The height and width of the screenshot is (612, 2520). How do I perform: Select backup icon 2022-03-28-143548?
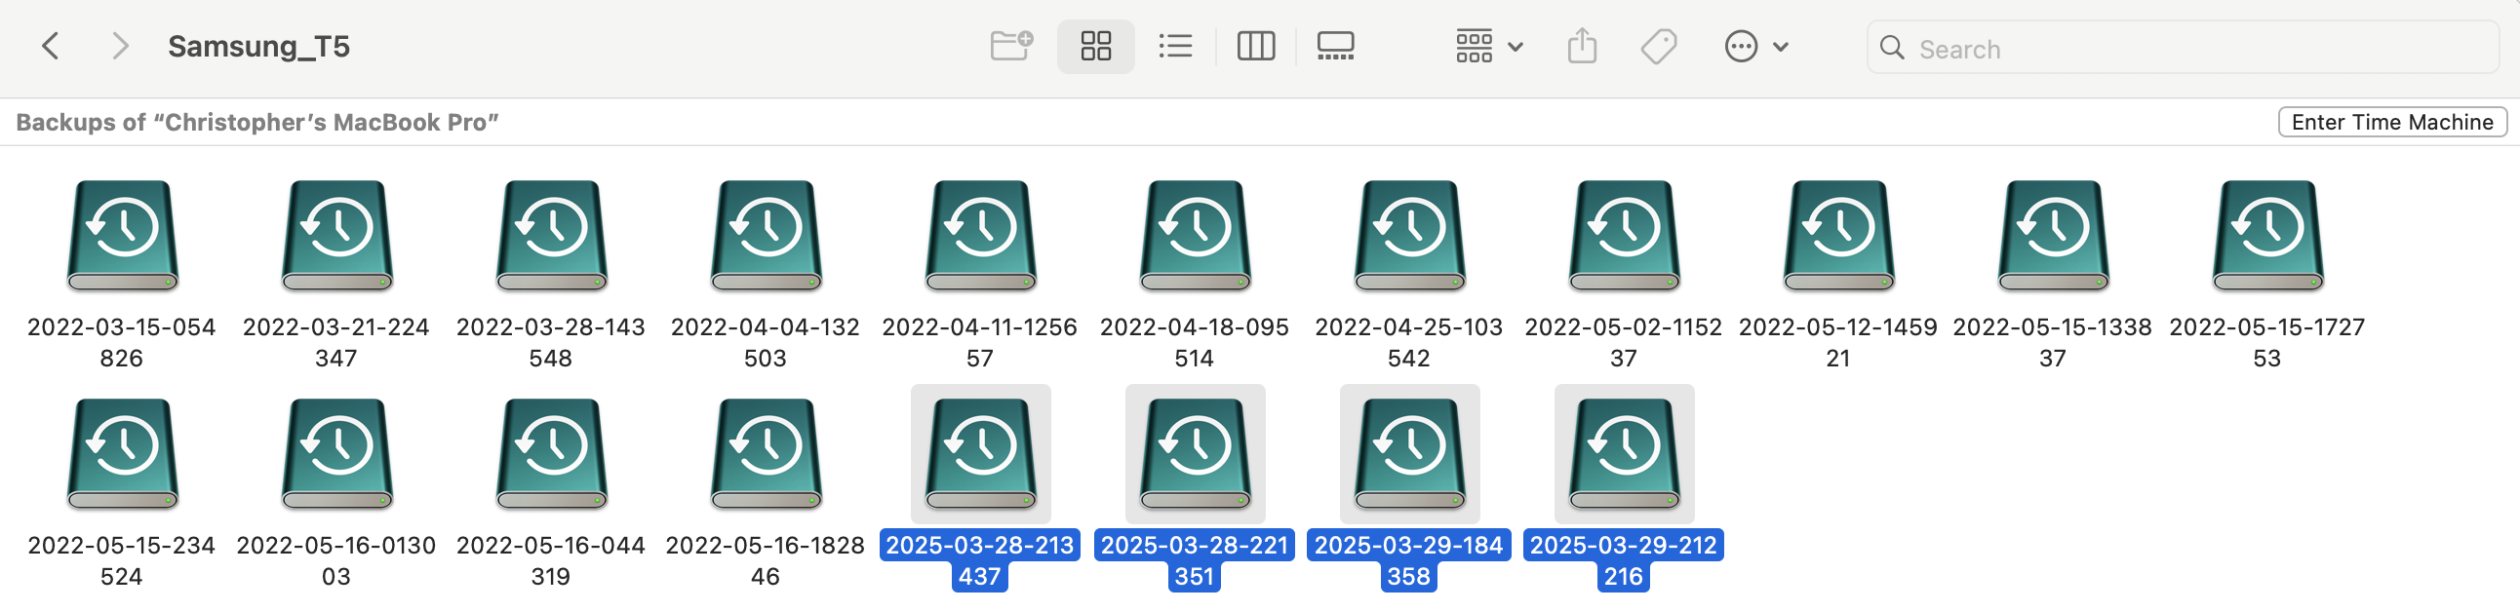(x=552, y=236)
